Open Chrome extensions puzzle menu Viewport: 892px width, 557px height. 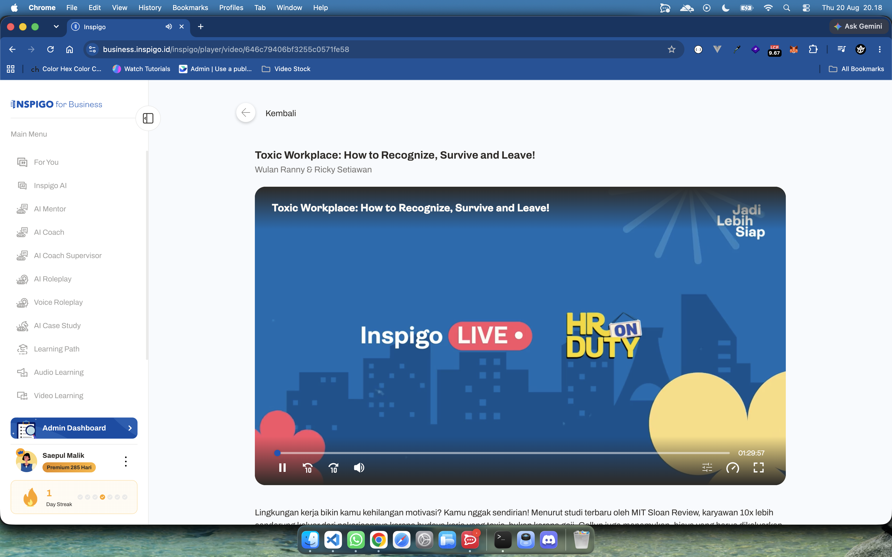click(813, 49)
